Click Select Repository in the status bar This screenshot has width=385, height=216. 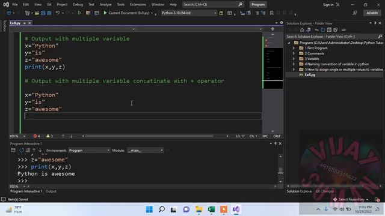coord(351,199)
